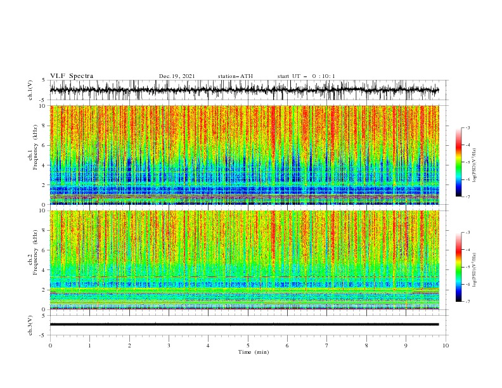Click the "6" tick on the time axis

[287, 346]
